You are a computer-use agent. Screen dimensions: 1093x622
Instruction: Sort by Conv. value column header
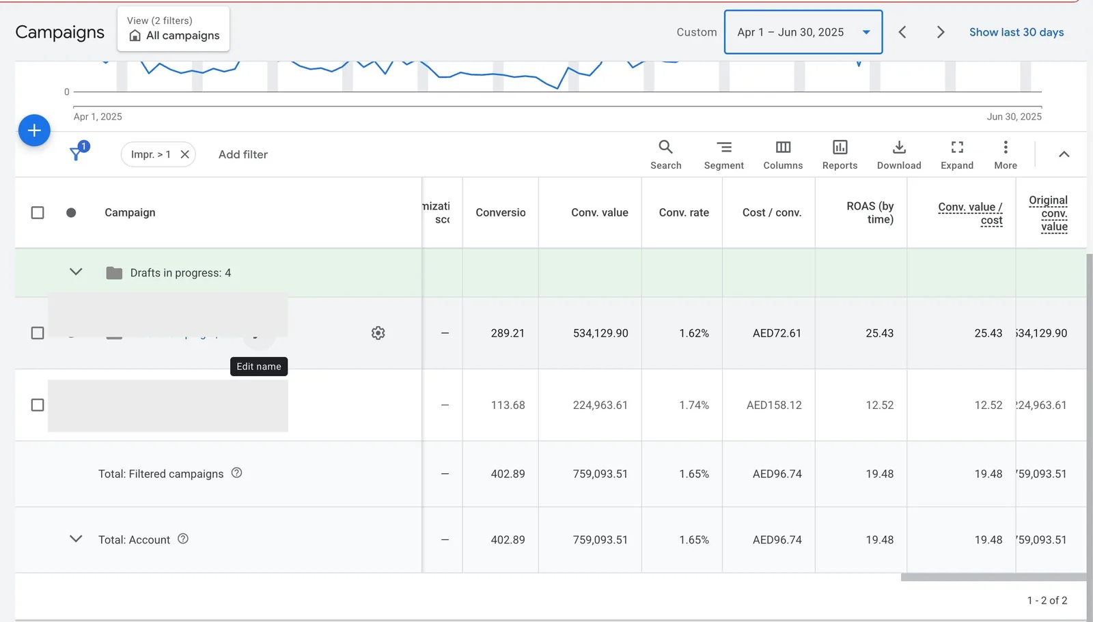(x=599, y=212)
